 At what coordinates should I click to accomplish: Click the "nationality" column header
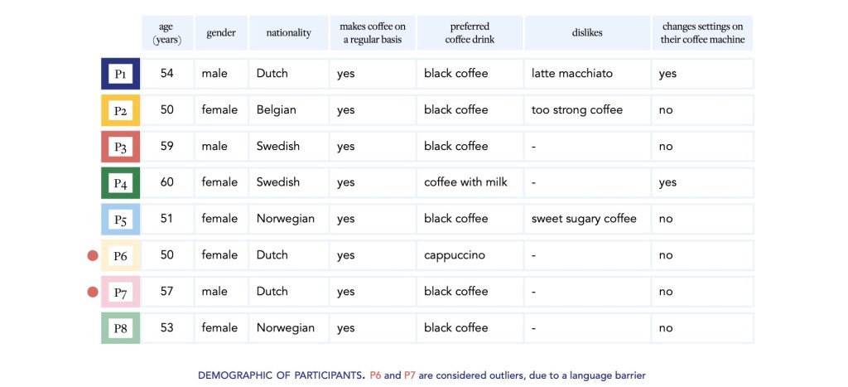288,33
